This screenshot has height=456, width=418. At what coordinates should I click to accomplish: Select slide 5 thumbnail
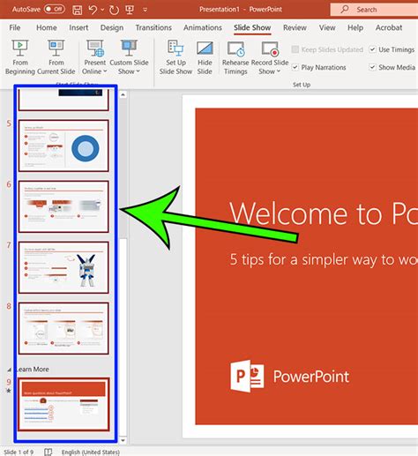click(63, 146)
